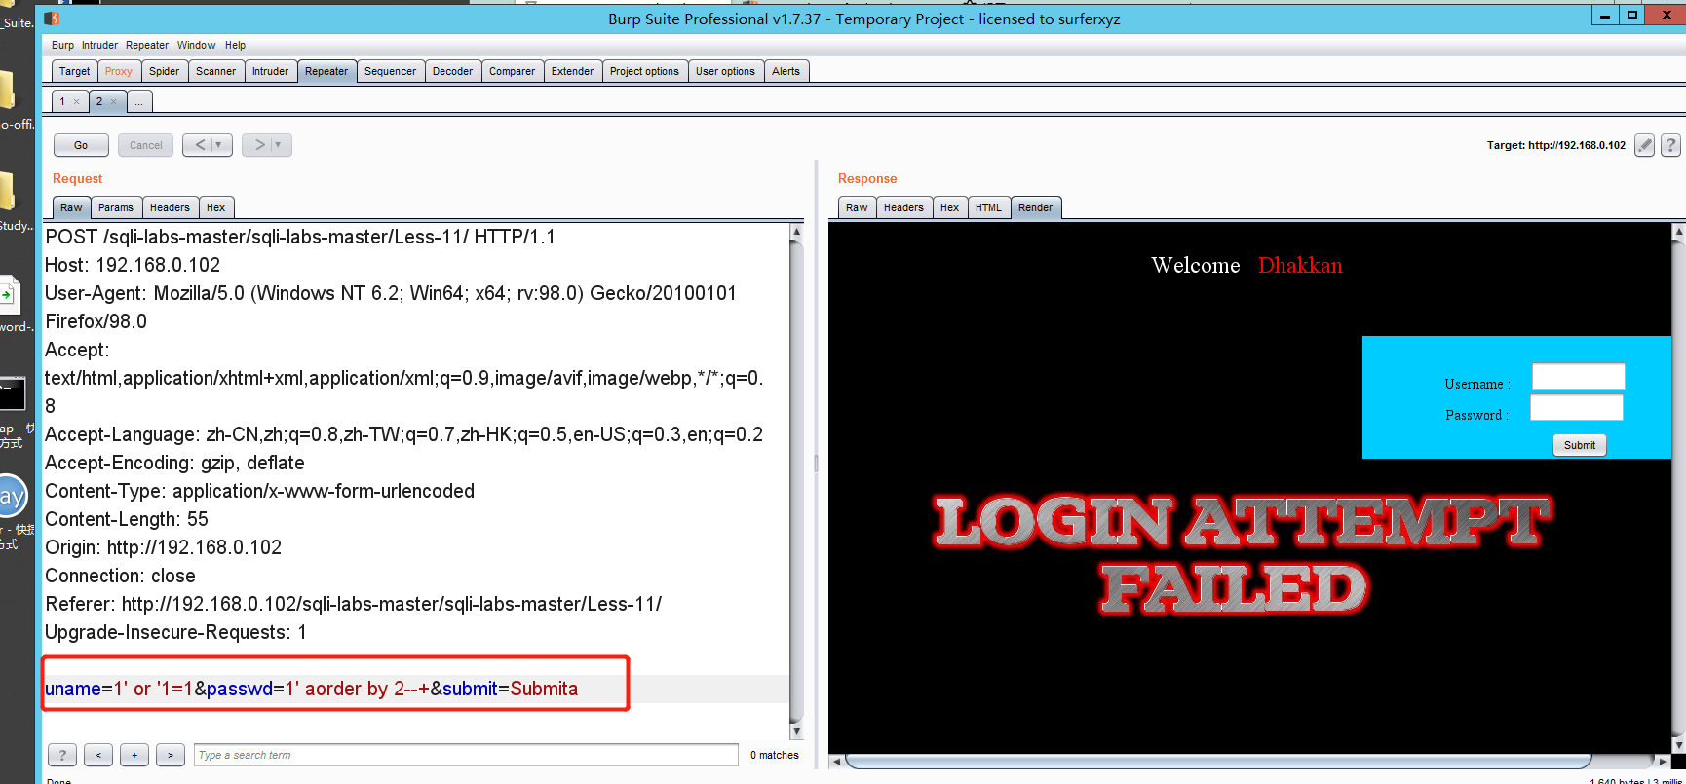Click the search help question mark button
The height and width of the screenshot is (784, 1686).
click(62, 755)
